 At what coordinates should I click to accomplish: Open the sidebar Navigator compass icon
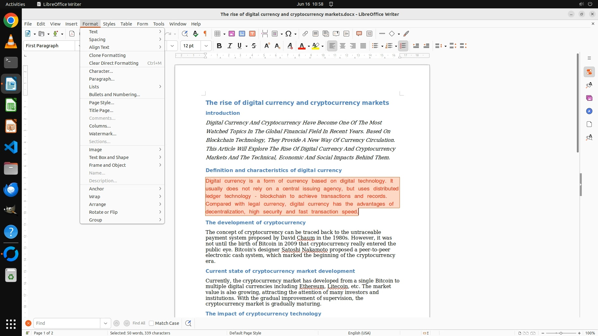(x=589, y=111)
